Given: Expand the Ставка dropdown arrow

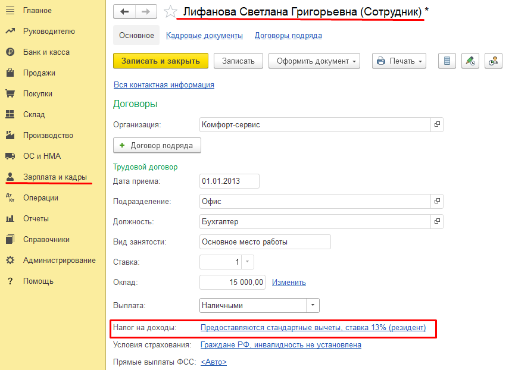Looking at the screenshot, I should (248, 262).
